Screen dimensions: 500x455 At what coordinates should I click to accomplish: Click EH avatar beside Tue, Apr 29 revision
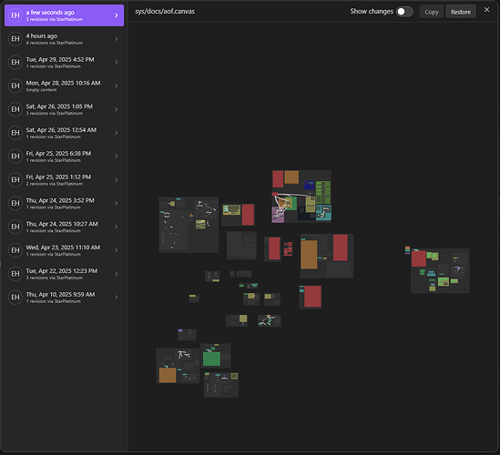(15, 63)
